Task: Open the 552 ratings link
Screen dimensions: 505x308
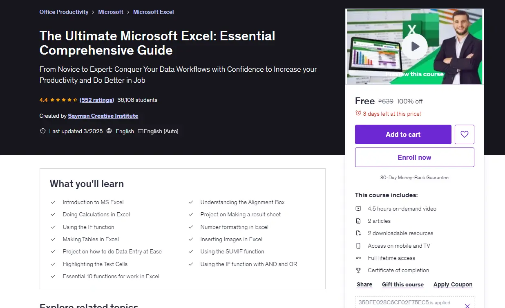Action: pos(97,100)
